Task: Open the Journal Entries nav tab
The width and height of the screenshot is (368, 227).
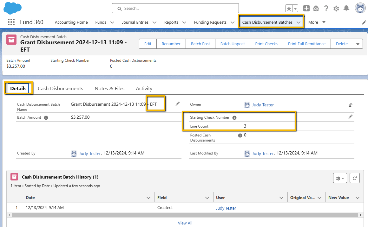Action: 135,22
